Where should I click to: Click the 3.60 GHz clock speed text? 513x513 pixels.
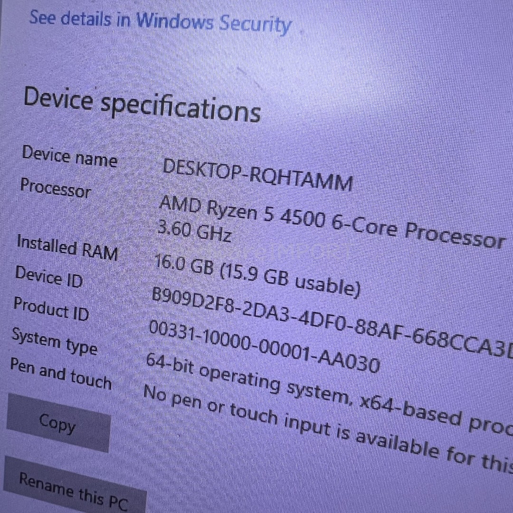pyautogui.click(x=194, y=231)
